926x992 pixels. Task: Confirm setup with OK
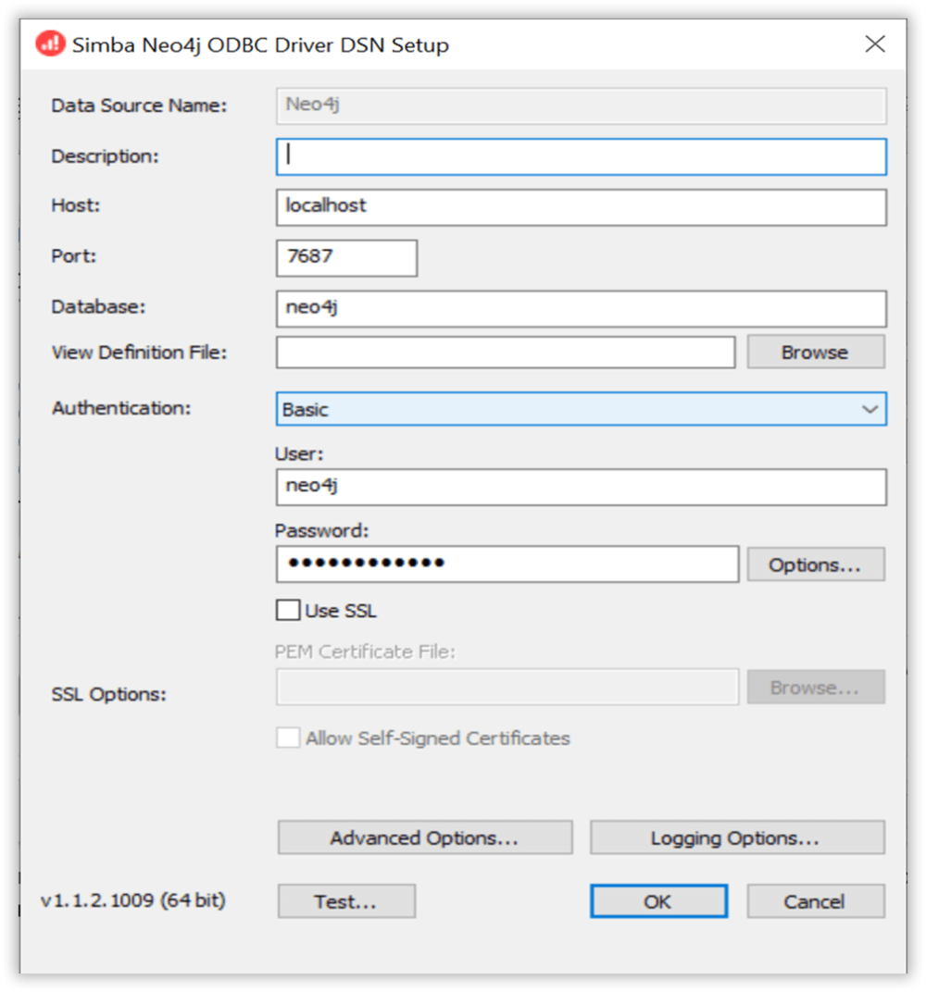pos(658,900)
